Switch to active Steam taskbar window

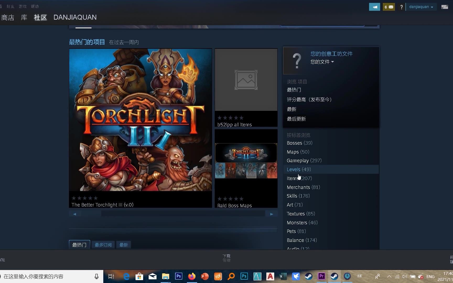pyautogui.click(x=334, y=276)
